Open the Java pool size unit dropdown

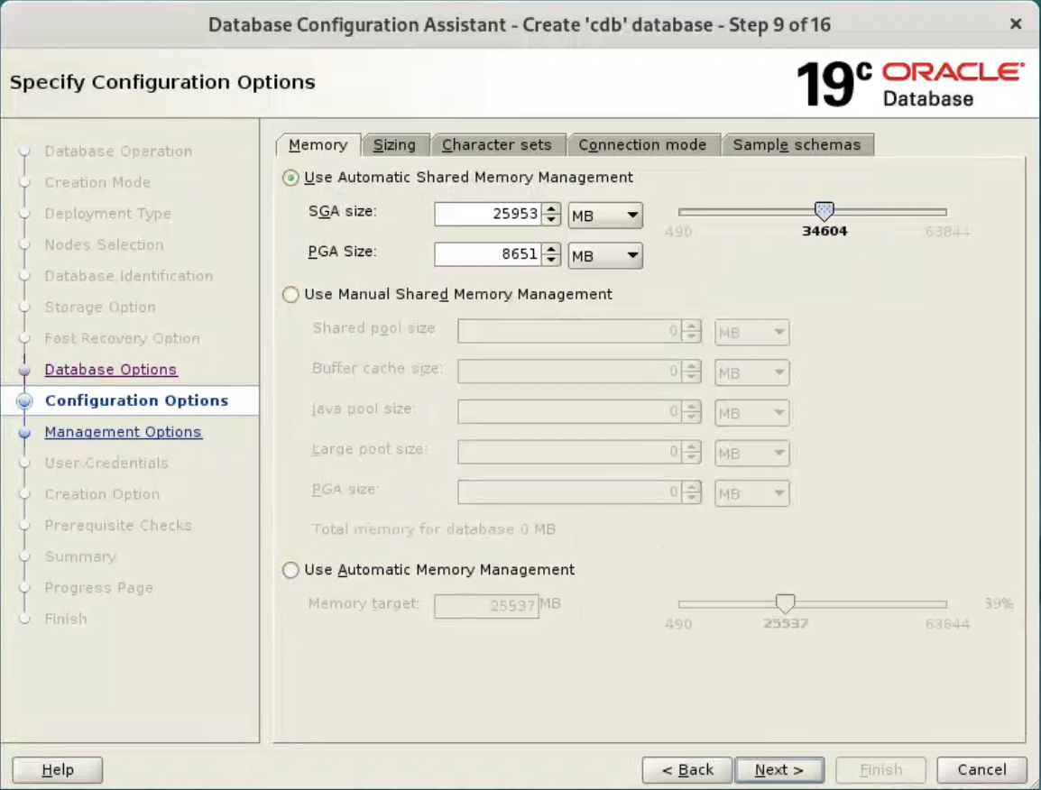(x=752, y=414)
